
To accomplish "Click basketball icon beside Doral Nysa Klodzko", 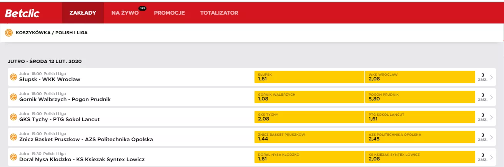I will (13, 157).
